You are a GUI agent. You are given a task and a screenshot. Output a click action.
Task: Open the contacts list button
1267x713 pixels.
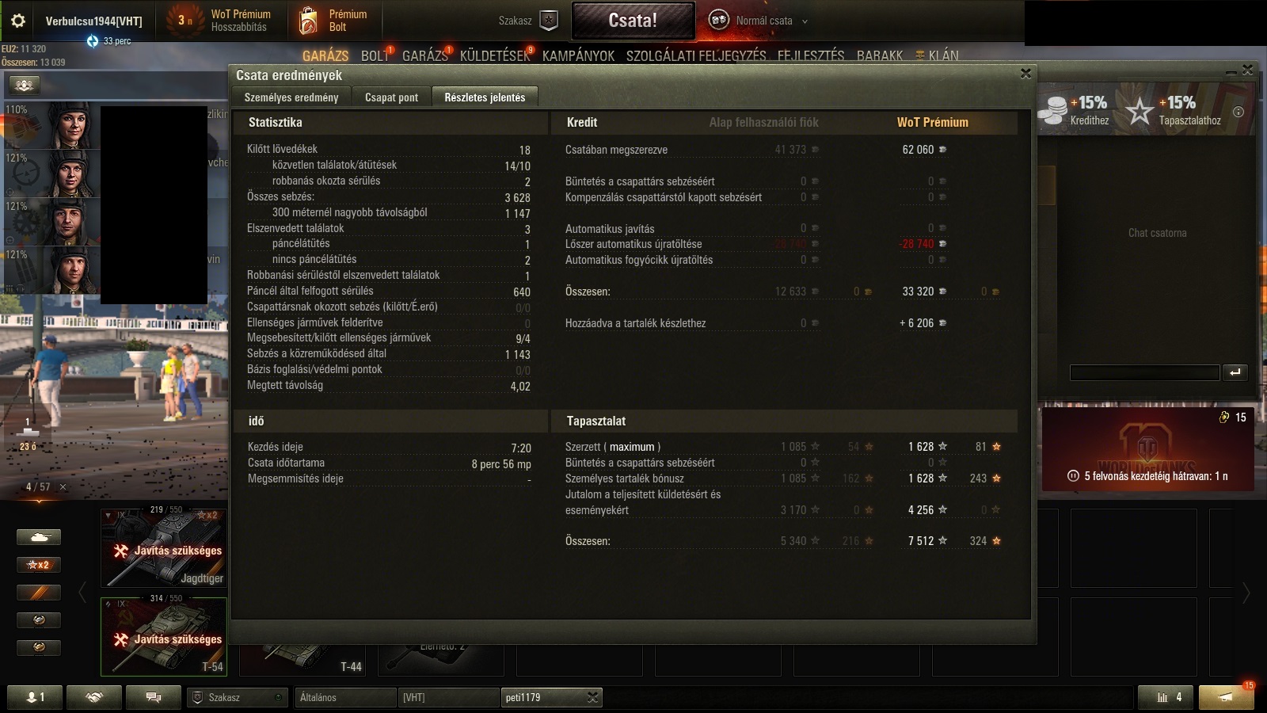pos(34,697)
